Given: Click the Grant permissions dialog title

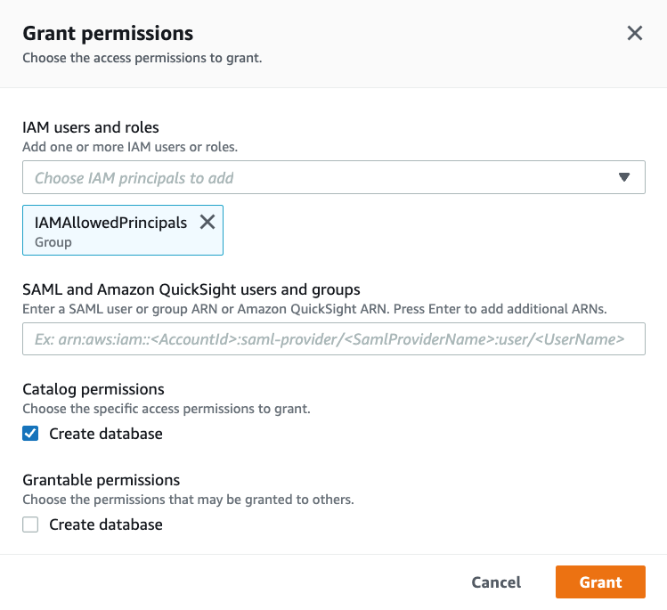Looking at the screenshot, I should point(108,34).
